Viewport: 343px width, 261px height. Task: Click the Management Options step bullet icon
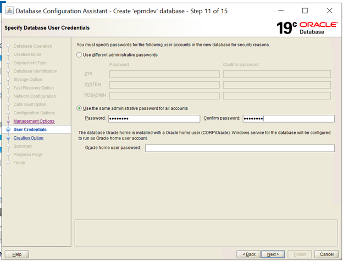(8, 121)
